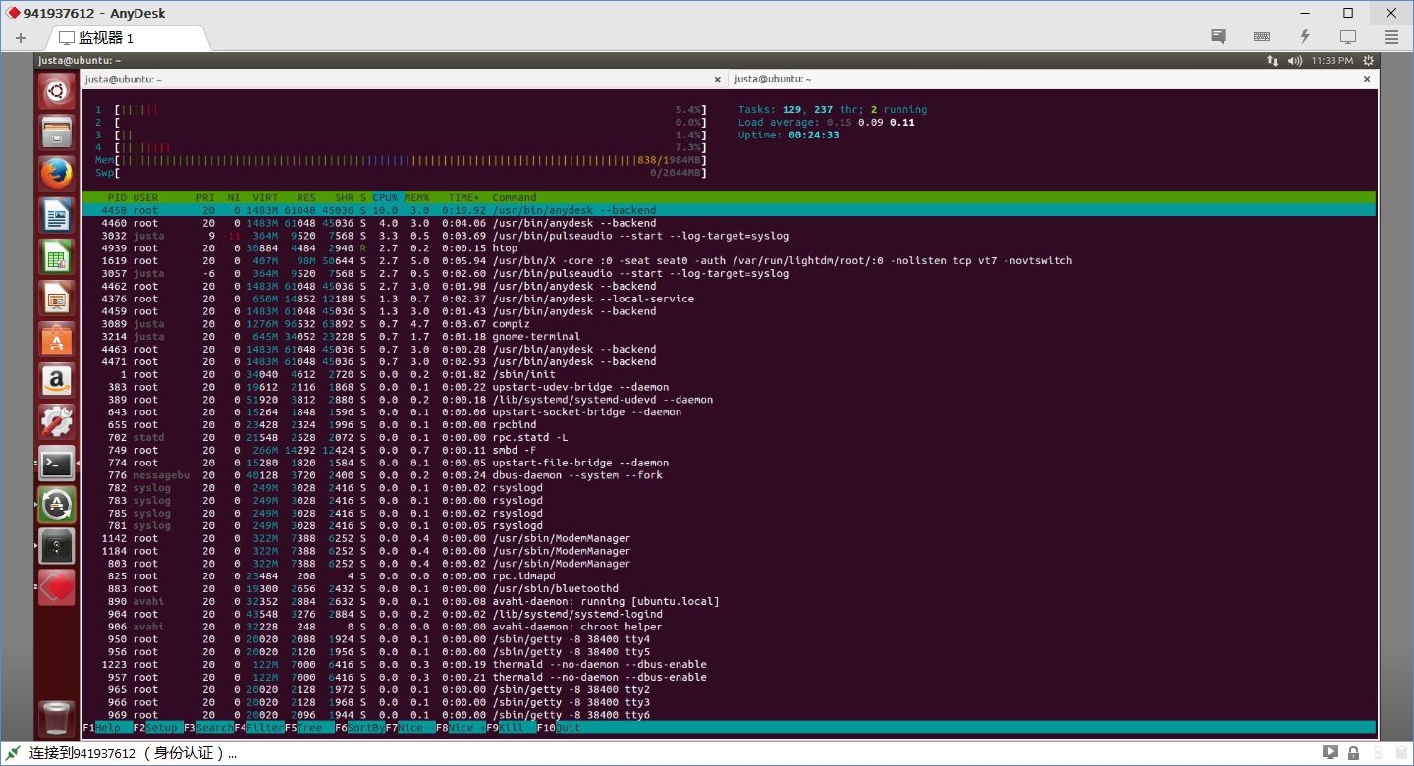
Task: Click F7 Nice - in htop
Action: (409, 728)
